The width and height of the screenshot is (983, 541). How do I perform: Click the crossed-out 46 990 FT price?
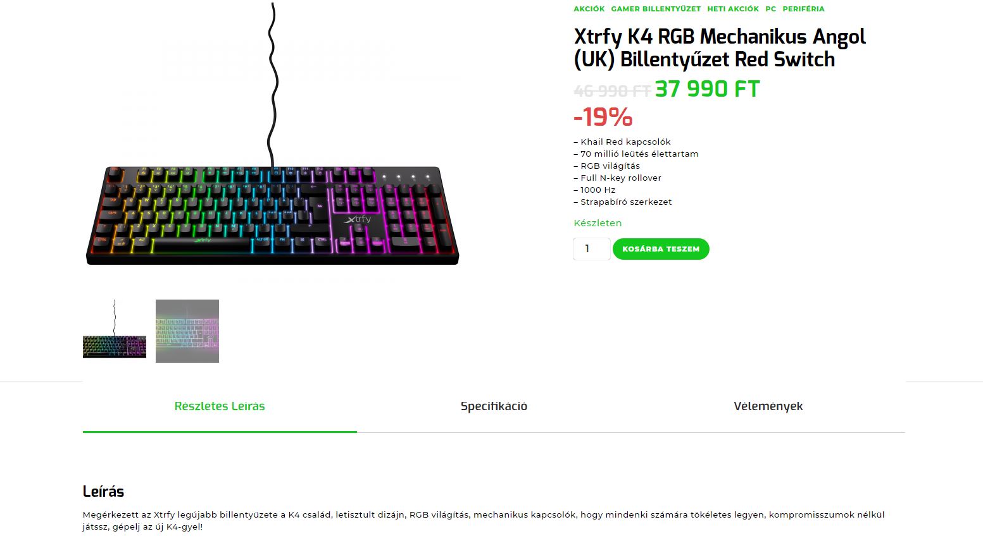(x=612, y=91)
